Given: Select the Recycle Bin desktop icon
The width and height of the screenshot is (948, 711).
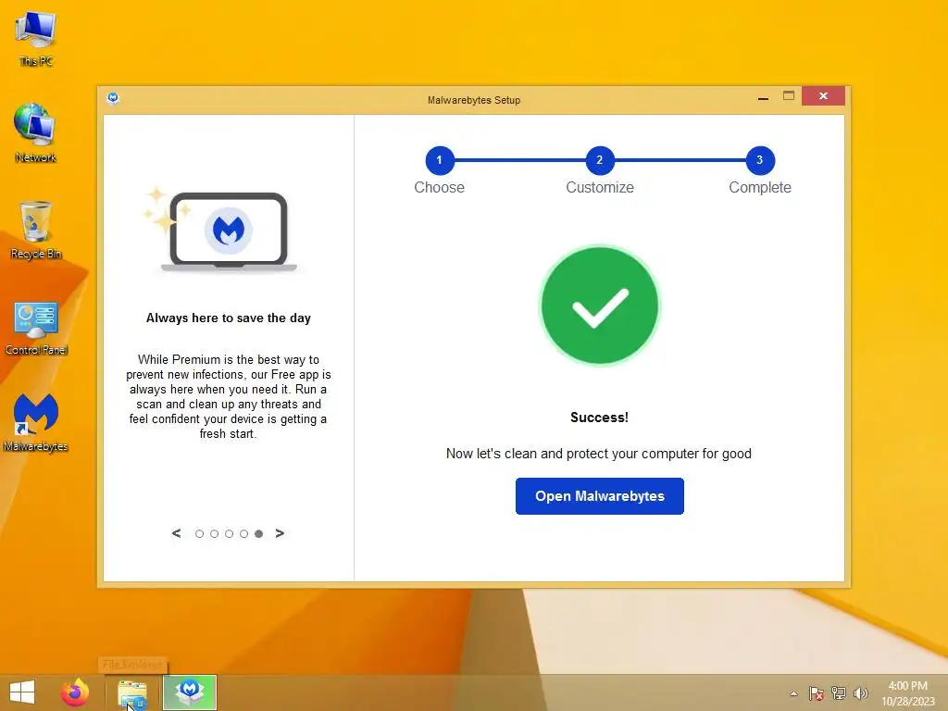Looking at the screenshot, I should pyautogui.click(x=36, y=231).
